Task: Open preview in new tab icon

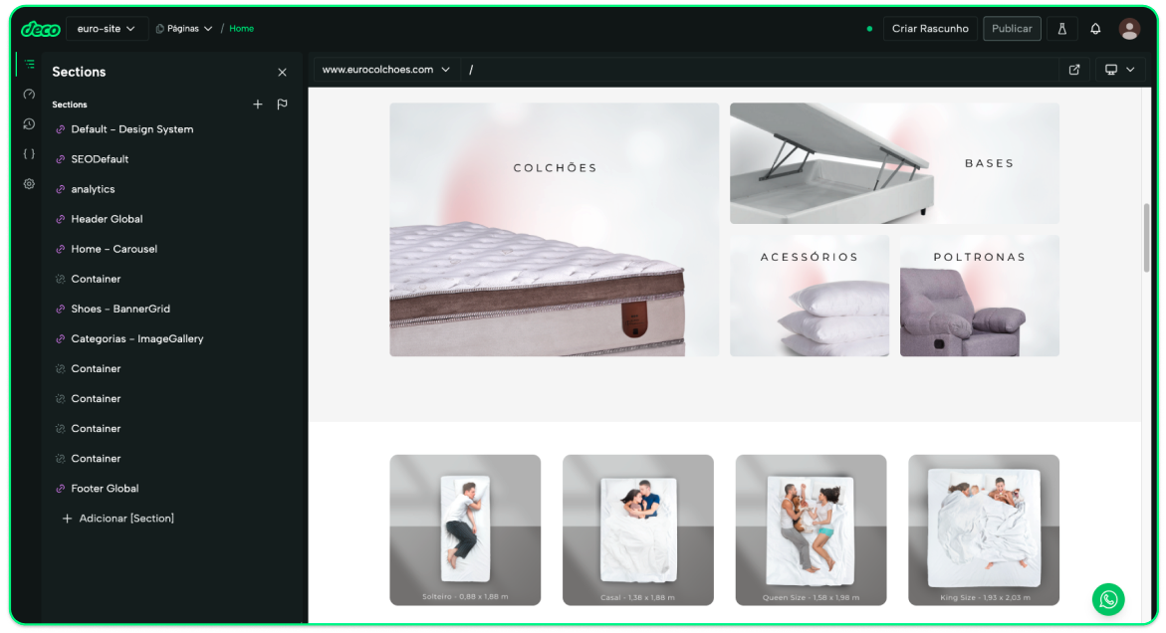Action: pos(1073,69)
